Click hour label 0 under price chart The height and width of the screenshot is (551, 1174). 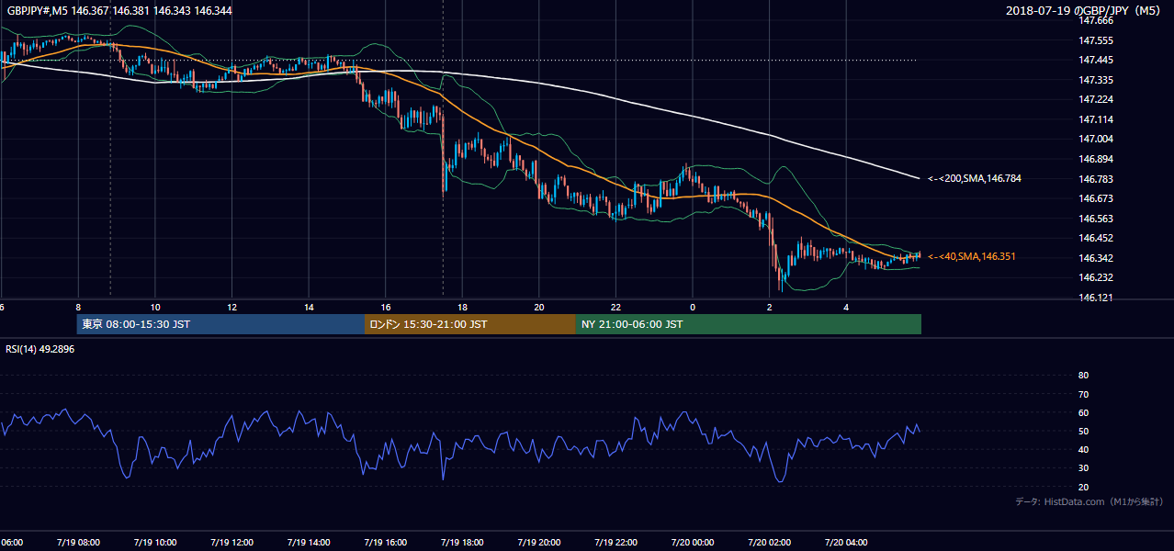(x=693, y=307)
